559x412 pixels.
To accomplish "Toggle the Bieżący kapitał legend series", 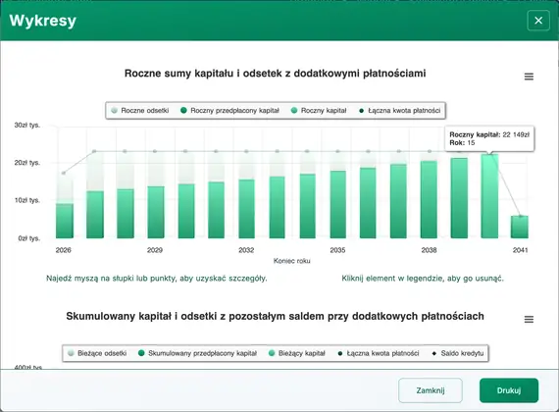I will (x=297, y=353).
